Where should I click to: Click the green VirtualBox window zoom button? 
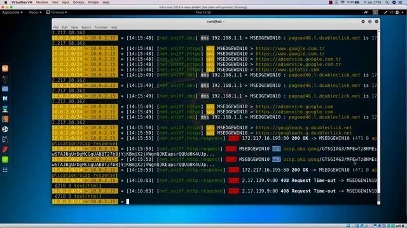tap(11, 7)
